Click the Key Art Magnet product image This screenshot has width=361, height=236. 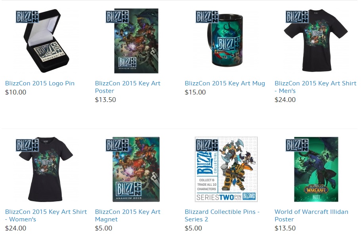(x=136, y=170)
